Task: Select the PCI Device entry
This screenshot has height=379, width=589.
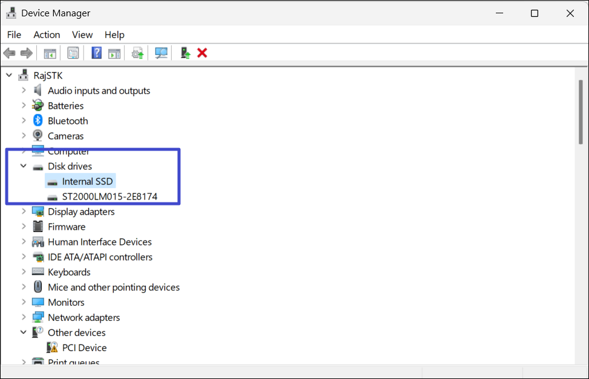Action: pyautogui.click(x=84, y=348)
